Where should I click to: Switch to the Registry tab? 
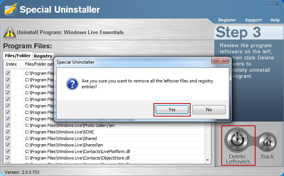pyautogui.click(x=43, y=56)
